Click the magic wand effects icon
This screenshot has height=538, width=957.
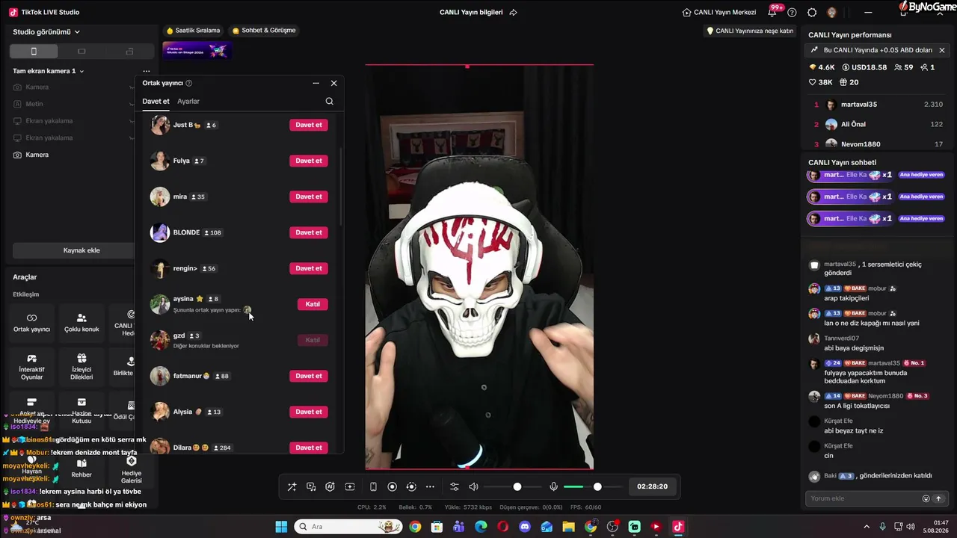(292, 486)
